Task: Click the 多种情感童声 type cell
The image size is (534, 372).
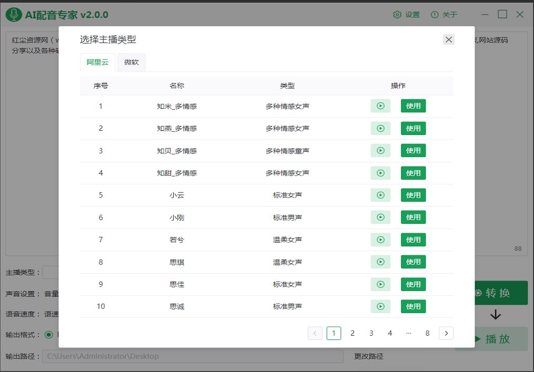Action: [x=287, y=151]
